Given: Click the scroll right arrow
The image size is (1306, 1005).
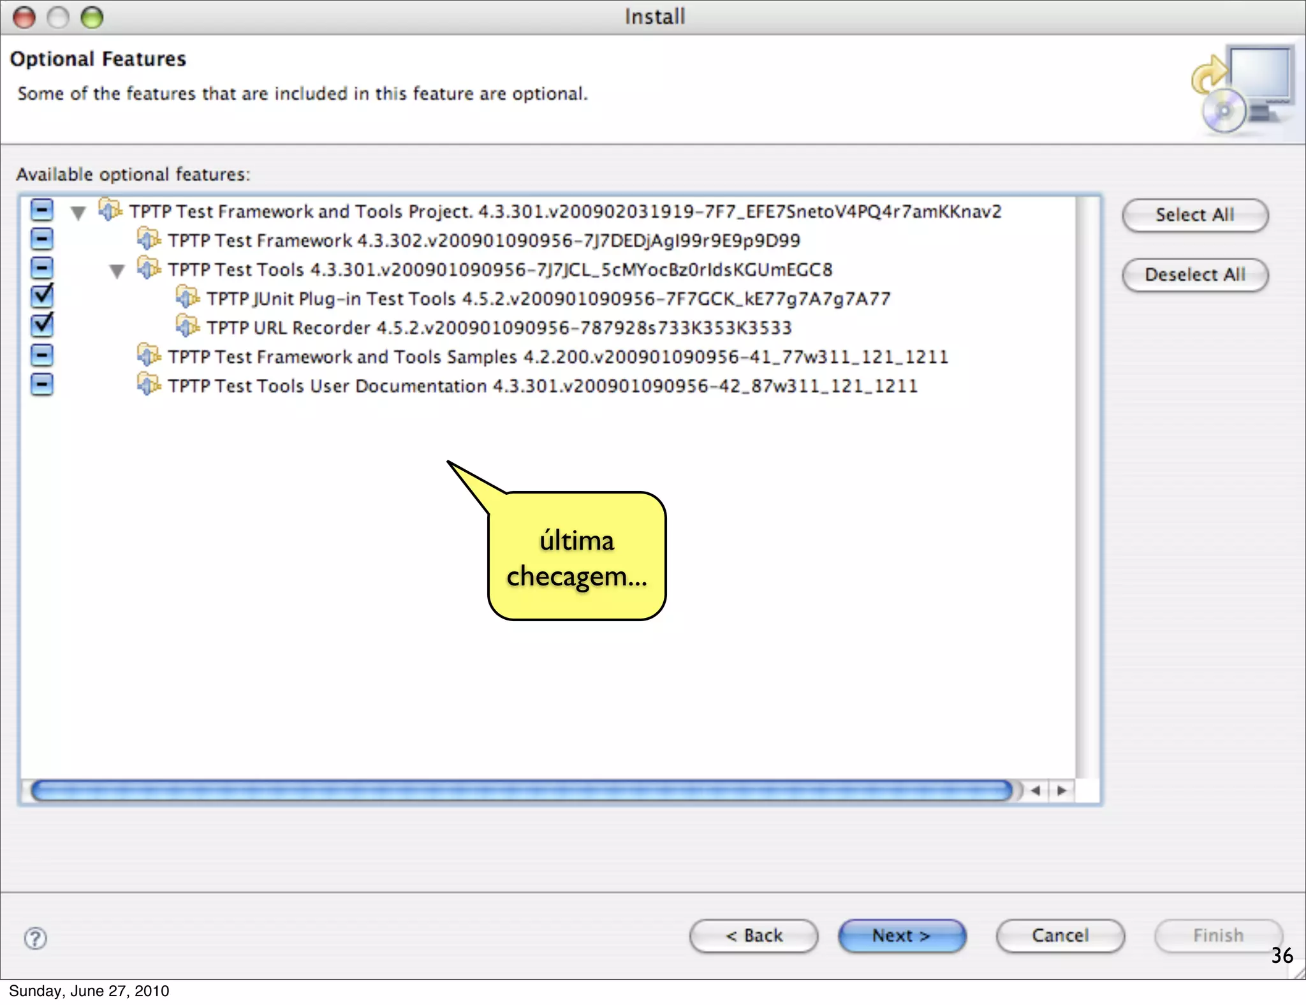Looking at the screenshot, I should [x=1062, y=791].
